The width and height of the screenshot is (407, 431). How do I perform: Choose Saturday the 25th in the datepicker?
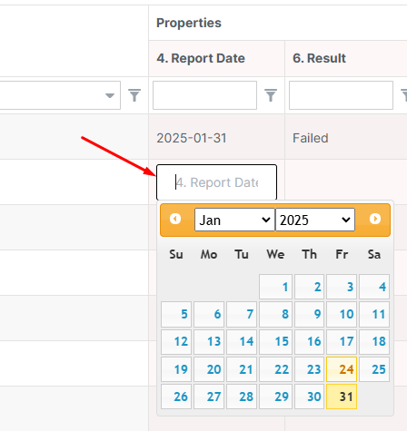pyautogui.click(x=374, y=369)
